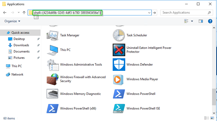Select Windows Firewall with Advanced Security icon
This screenshot has width=217, height=121.
click(x=52, y=79)
